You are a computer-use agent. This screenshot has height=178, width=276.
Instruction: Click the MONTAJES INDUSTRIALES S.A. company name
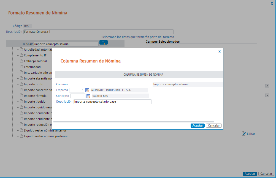(111, 90)
